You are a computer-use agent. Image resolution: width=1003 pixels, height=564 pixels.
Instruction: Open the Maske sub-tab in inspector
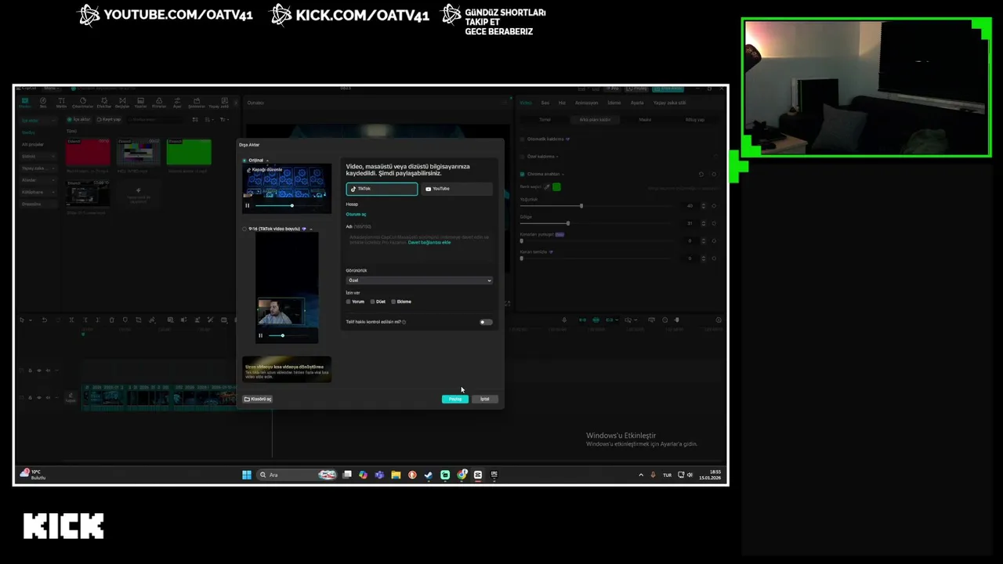645,120
